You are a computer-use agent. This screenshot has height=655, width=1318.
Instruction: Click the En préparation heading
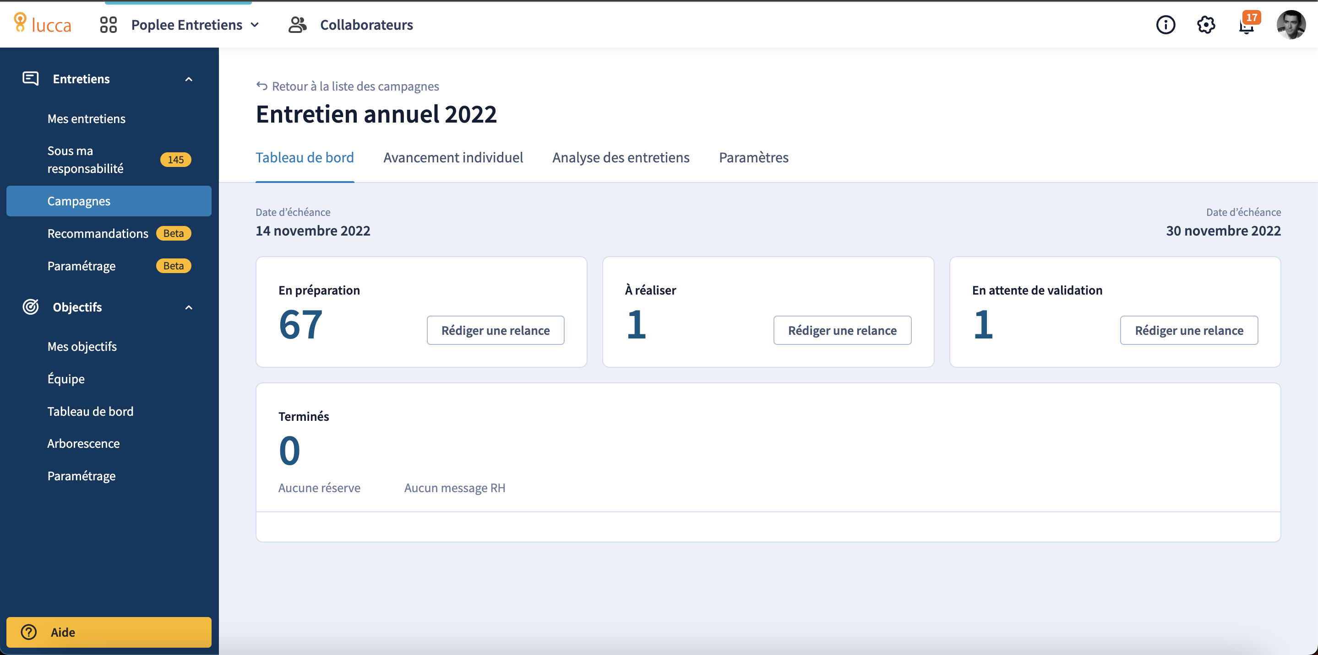319,290
